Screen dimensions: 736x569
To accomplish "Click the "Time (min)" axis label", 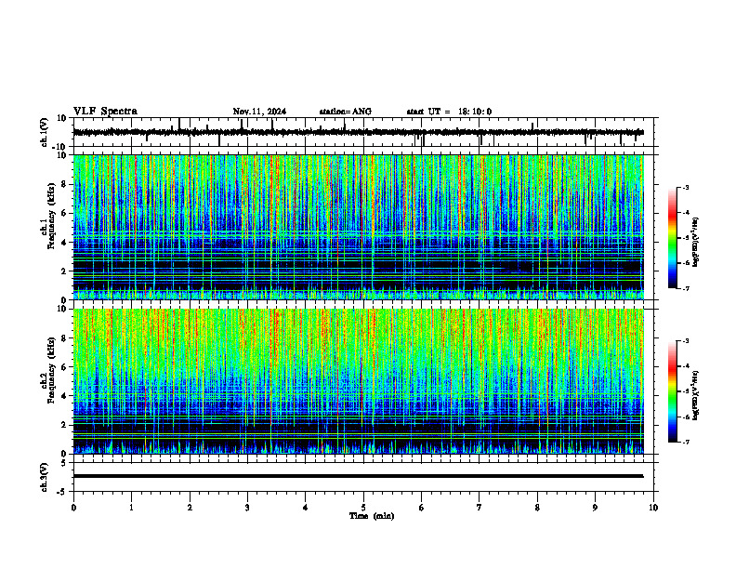I will (372, 516).
